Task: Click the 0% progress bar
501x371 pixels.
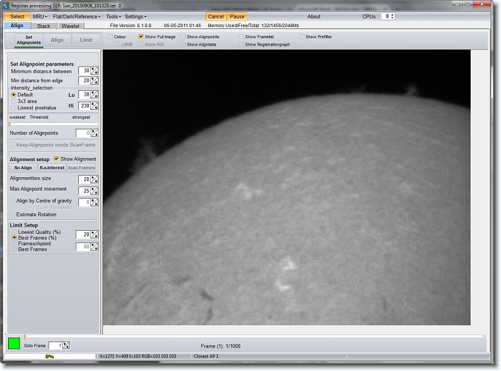Action: coord(49,356)
